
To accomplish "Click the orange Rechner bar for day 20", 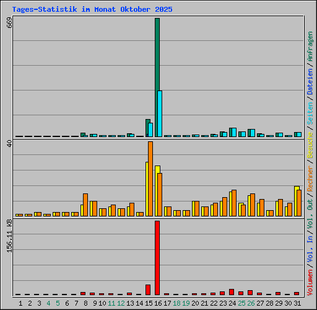I will (197, 208).
